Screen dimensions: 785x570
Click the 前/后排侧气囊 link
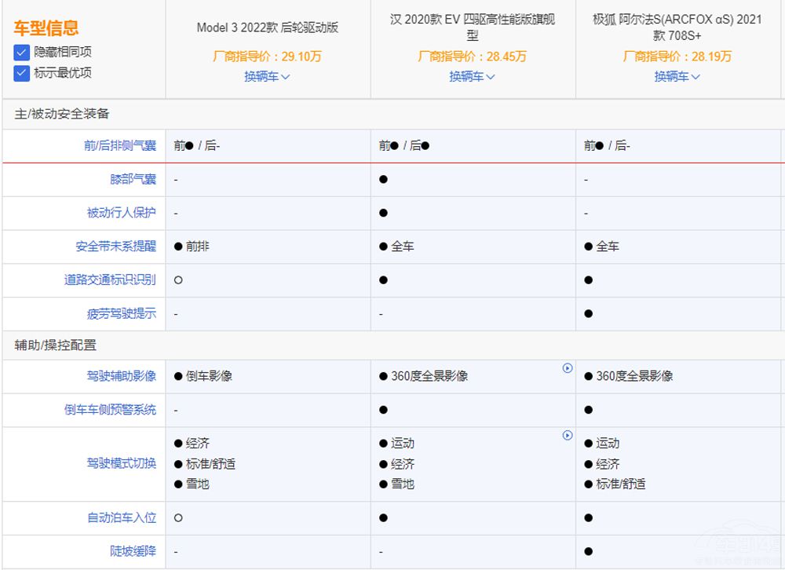(x=120, y=146)
